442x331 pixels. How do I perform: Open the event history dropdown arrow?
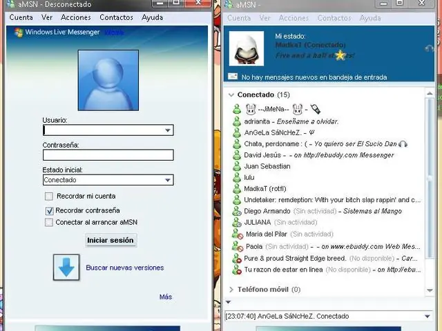coord(427,317)
